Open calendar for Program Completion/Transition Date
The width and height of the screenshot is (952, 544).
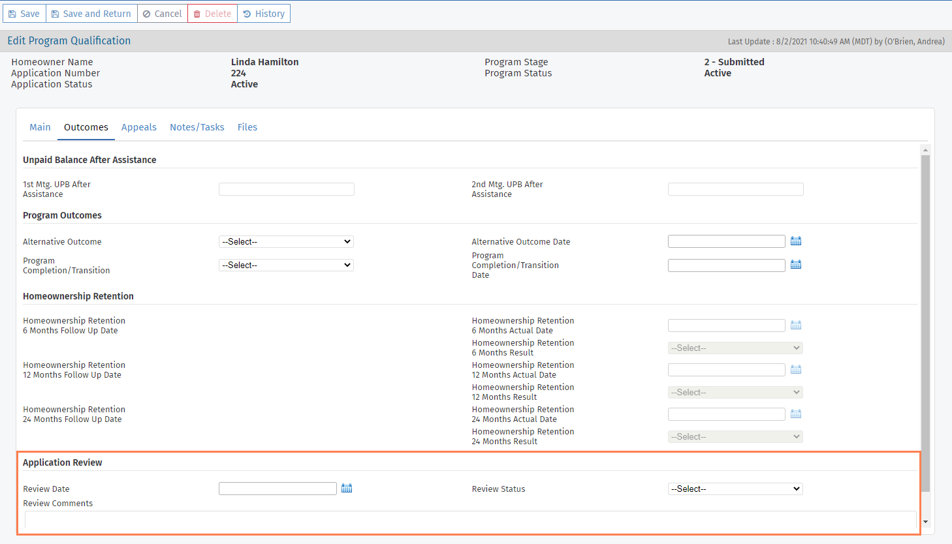click(795, 265)
